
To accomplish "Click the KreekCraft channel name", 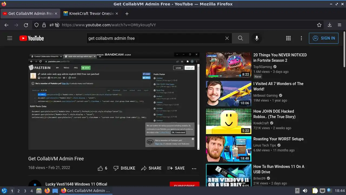I will [261, 123].
